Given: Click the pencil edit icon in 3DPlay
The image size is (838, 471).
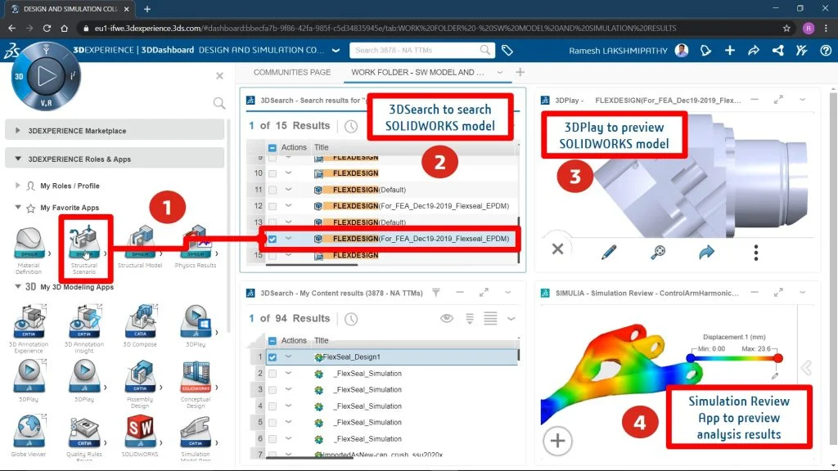Looking at the screenshot, I should pos(608,252).
